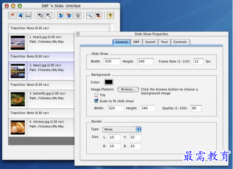The image size is (233, 169).
Task: Switch to the General tab
Action: (122, 42)
